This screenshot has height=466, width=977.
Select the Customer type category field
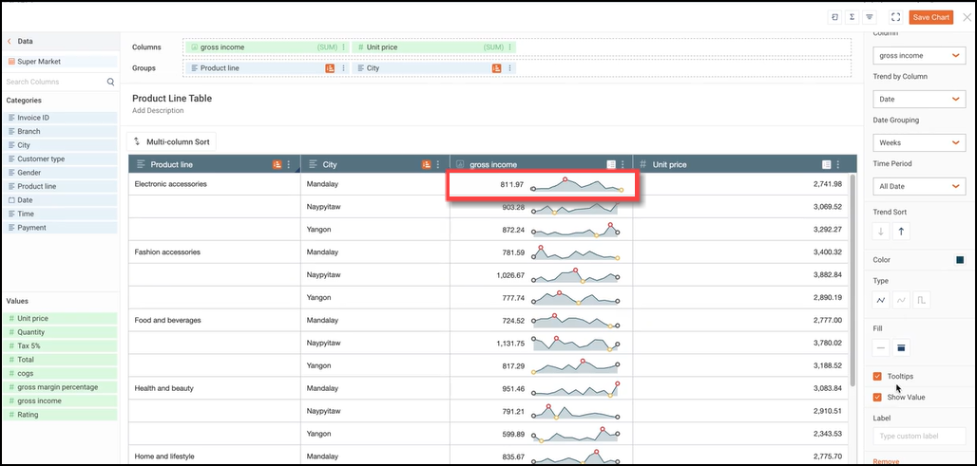[41, 159]
